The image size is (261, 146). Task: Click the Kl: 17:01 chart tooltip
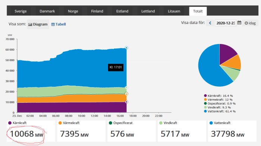[x=116, y=67]
